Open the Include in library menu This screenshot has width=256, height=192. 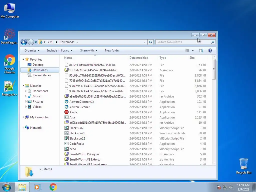(x=60, y=50)
